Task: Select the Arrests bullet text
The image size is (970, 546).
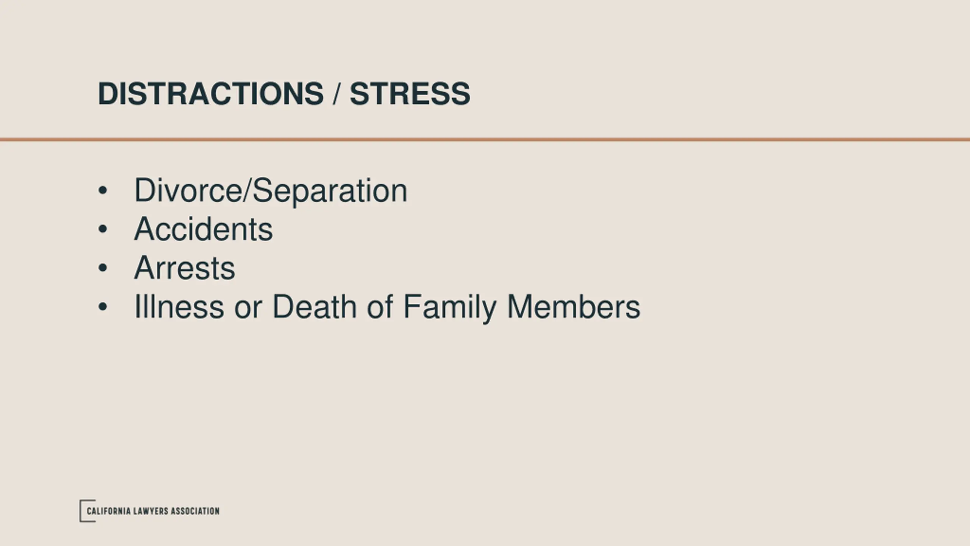Action: [185, 268]
